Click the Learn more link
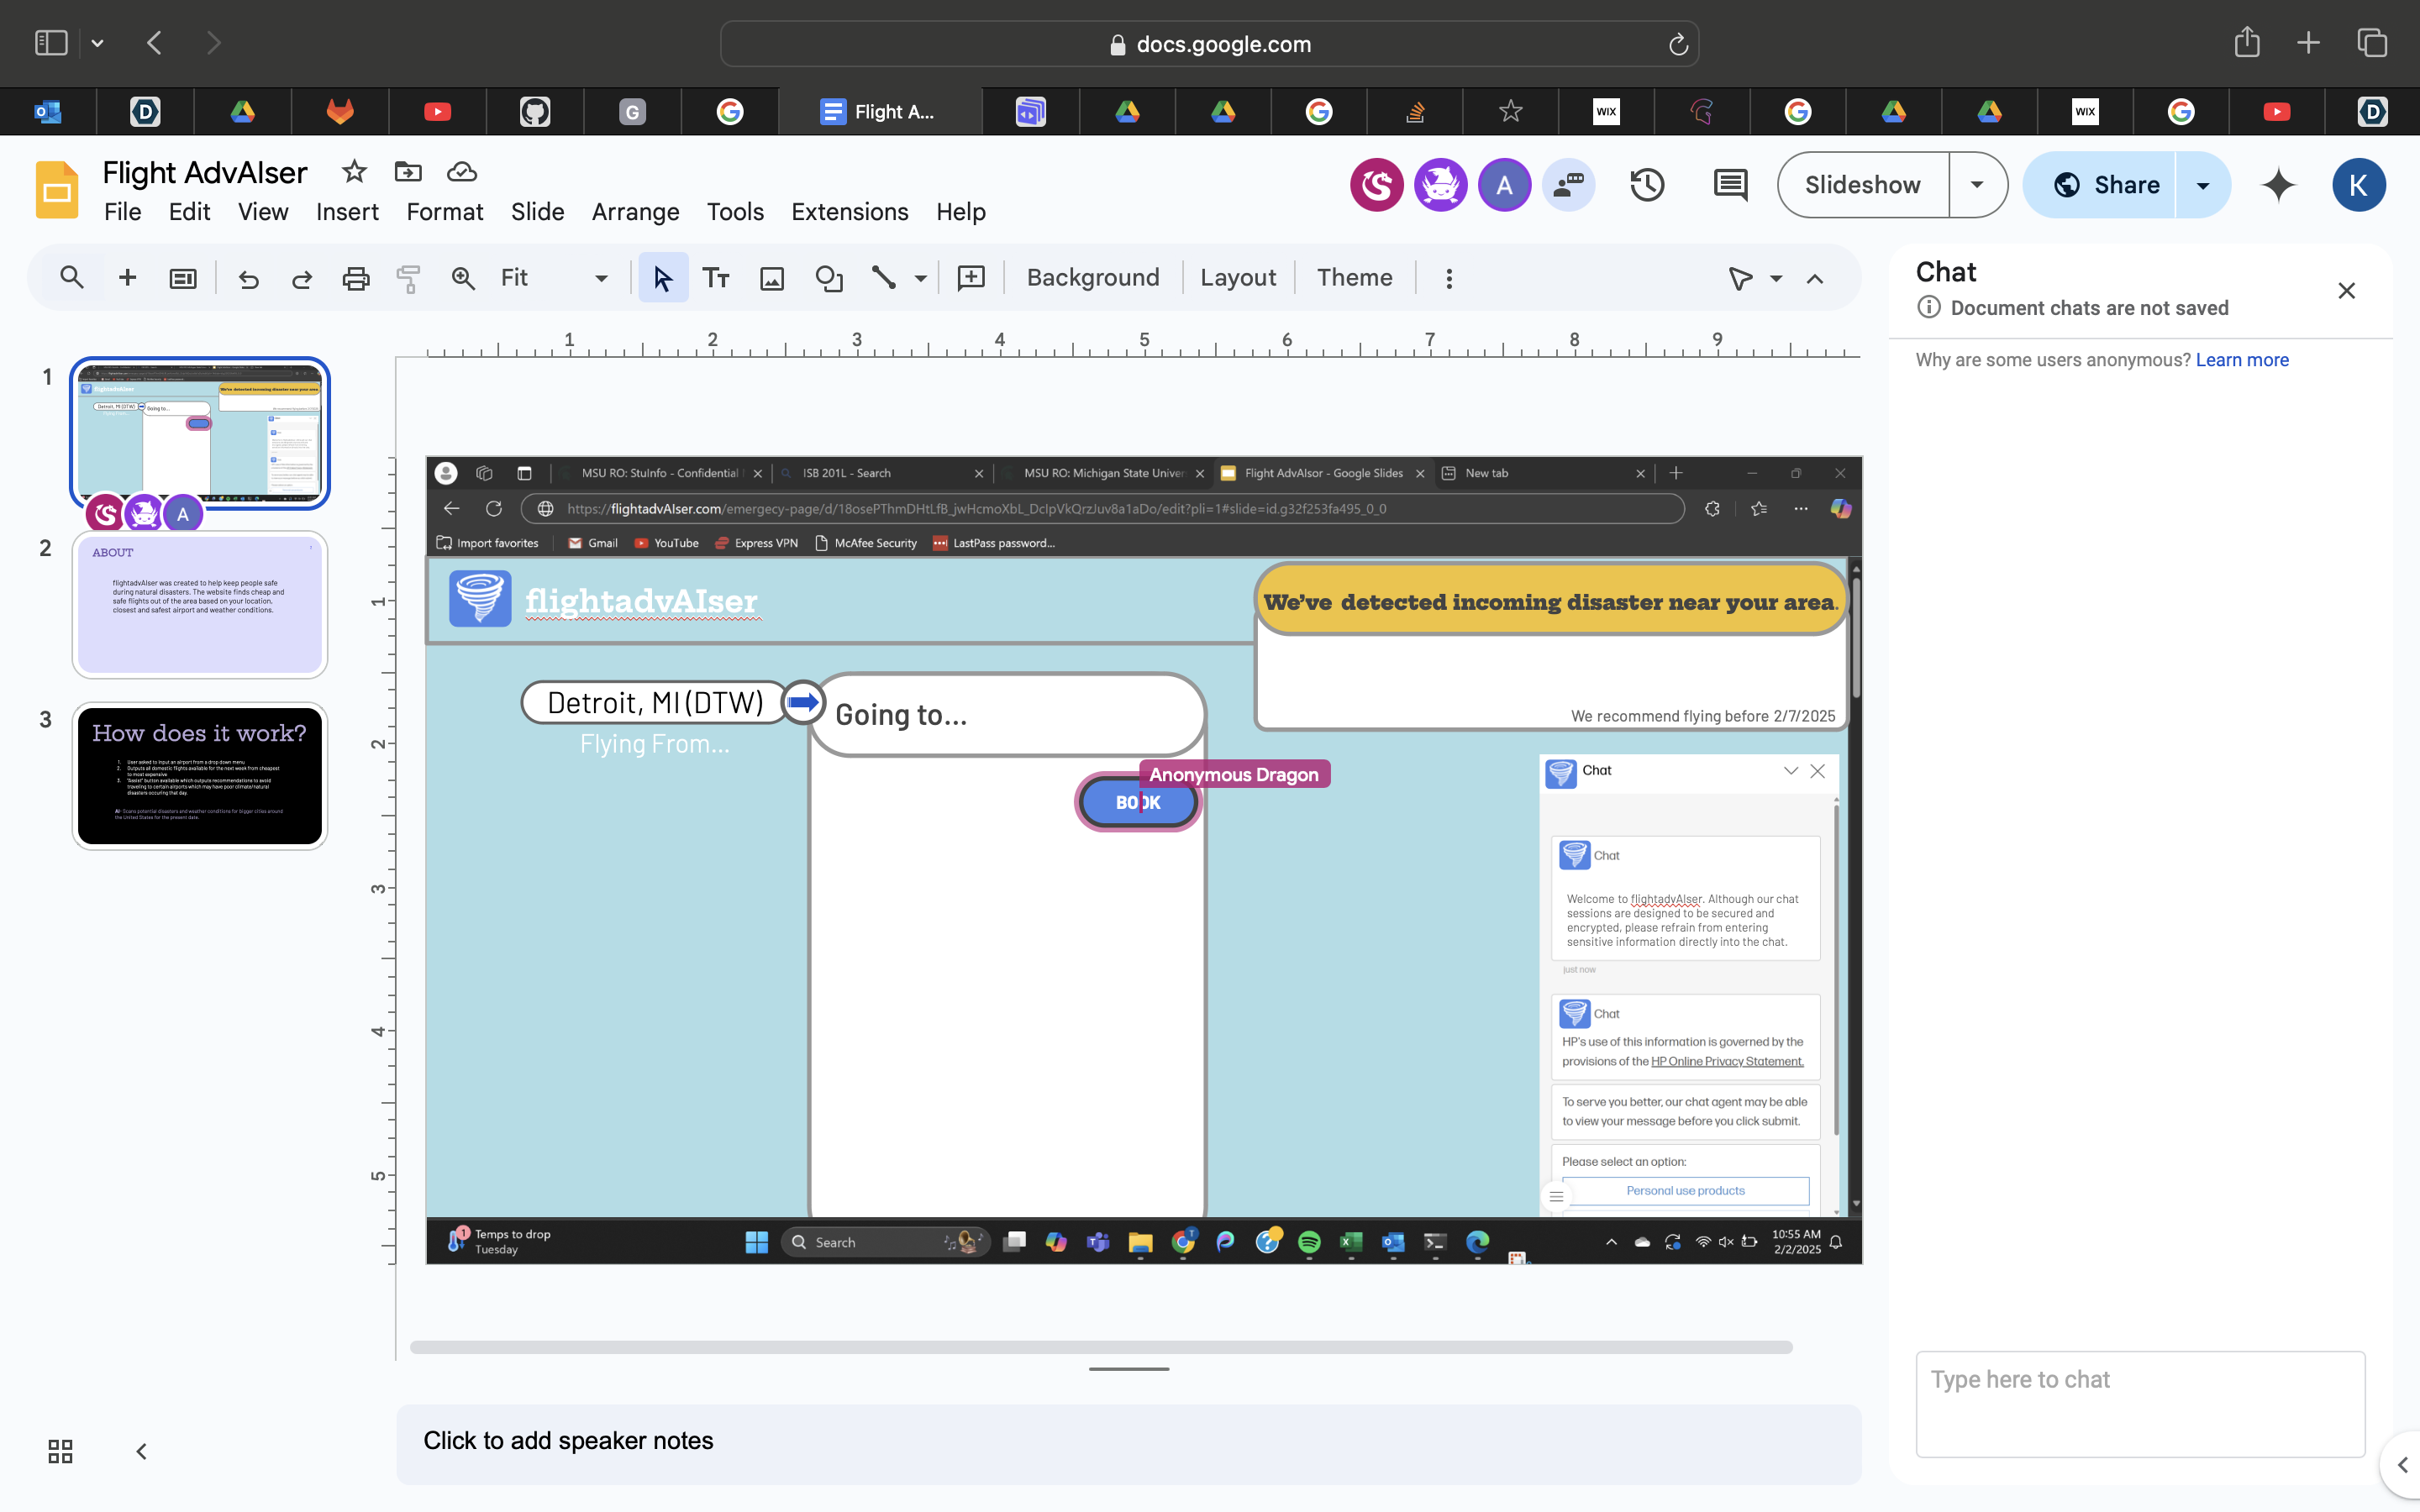Image resolution: width=2420 pixels, height=1512 pixels. click(2241, 360)
